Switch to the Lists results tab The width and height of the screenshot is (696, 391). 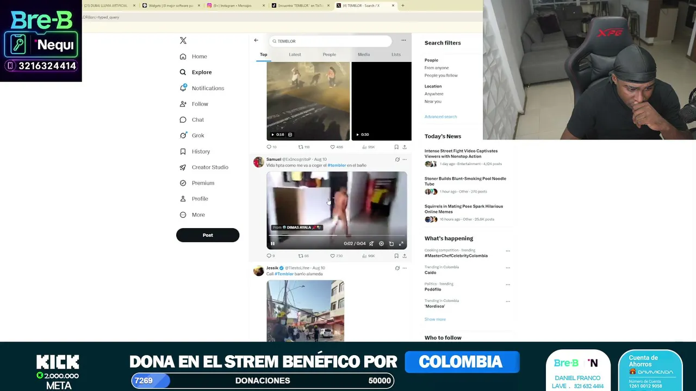[x=396, y=54]
